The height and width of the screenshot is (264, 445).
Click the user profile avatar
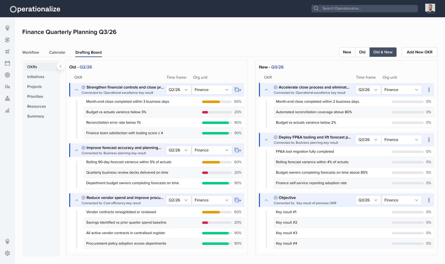pos(430,9)
